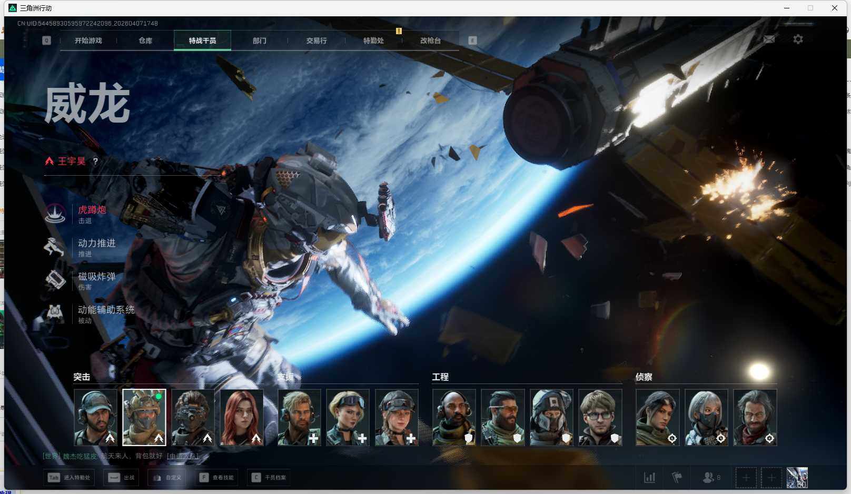
Task: Select the first 突击 operator with cap
Action: 95,417
